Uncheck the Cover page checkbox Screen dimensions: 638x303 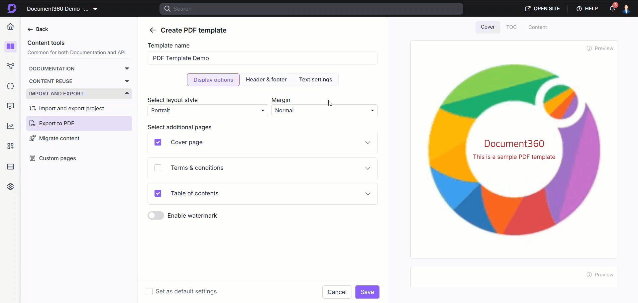click(x=158, y=142)
